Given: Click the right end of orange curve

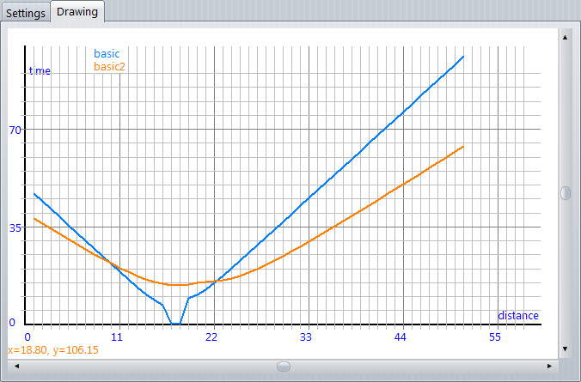Looking at the screenshot, I should tap(463, 147).
